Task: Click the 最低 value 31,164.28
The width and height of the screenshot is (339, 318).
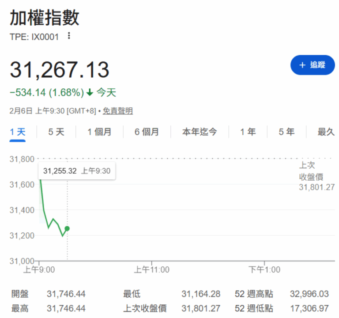Action: [x=200, y=294]
